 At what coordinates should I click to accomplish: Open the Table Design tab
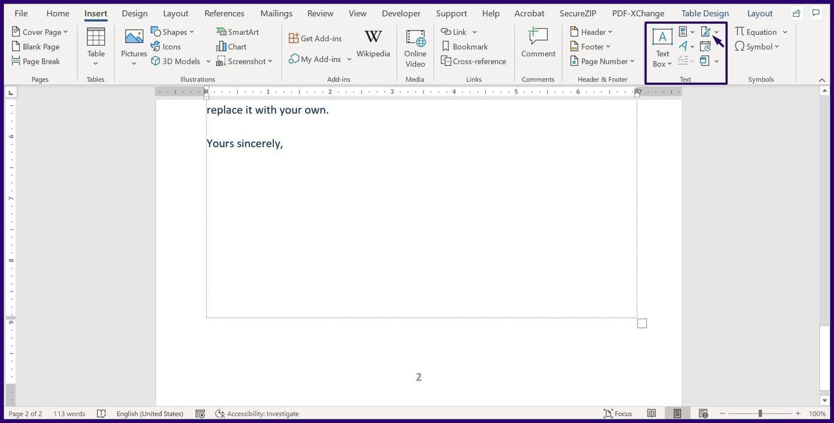(x=705, y=13)
